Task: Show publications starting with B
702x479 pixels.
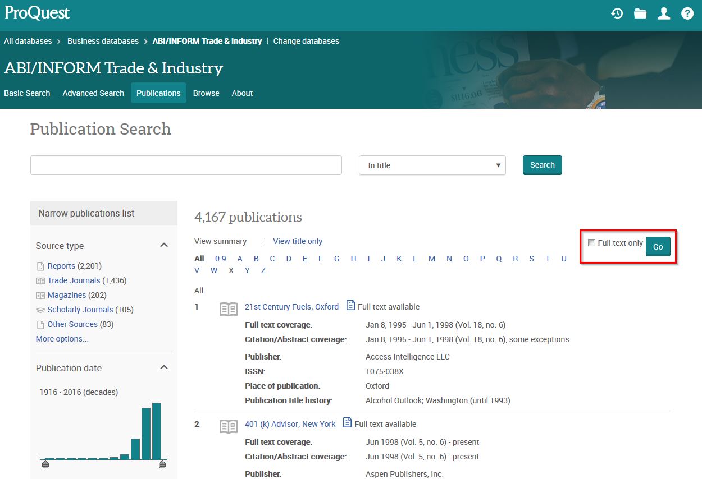Action: [256, 259]
